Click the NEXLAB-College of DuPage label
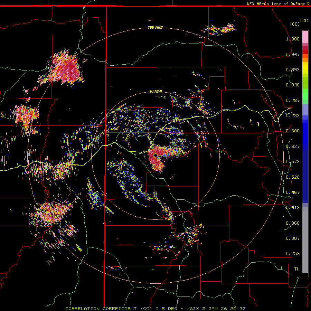 coord(276,4)
